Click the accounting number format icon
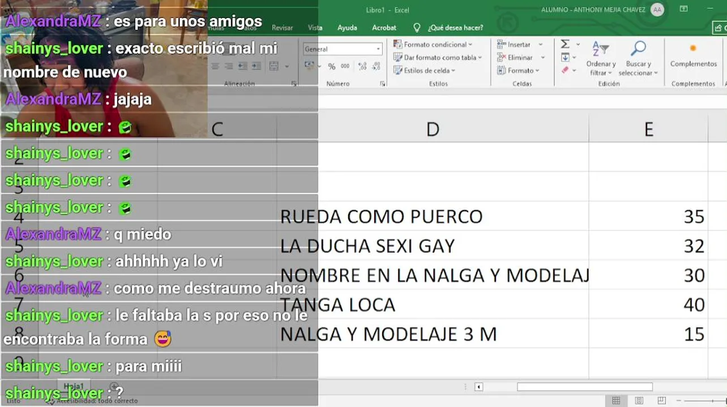Screen dimensions: 727x407 tap(309, 67)
